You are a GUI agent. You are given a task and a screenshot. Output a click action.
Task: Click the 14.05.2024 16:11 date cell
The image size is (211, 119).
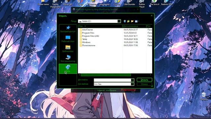click(x=131, y=36)
